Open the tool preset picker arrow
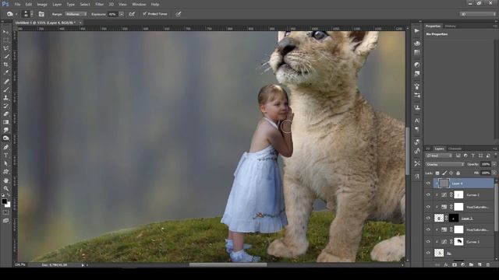Screen dimensions: 499x280 coord(16,14)
